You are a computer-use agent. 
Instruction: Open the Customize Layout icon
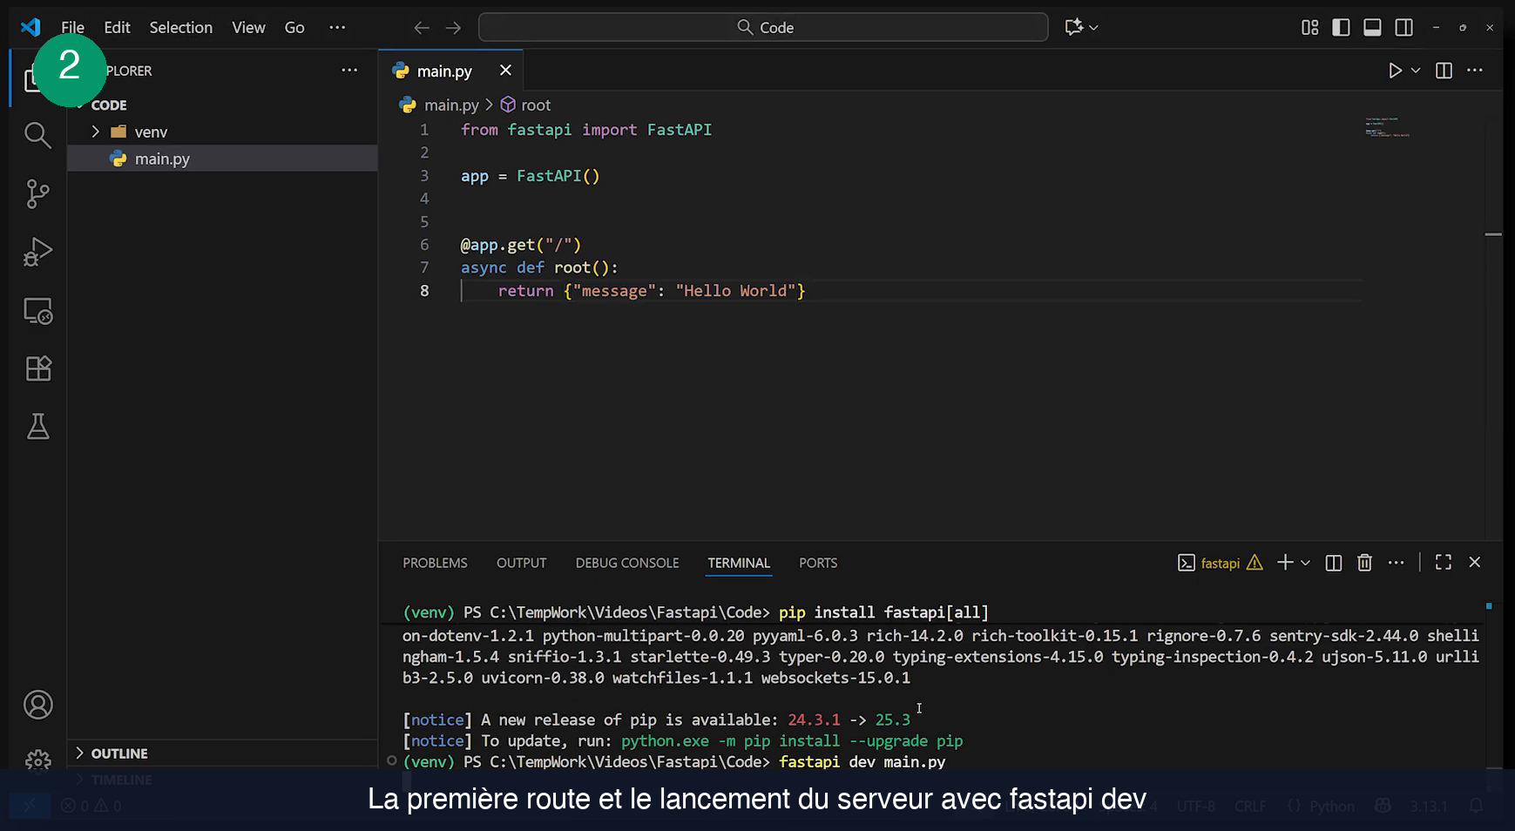(x=1309, y=28)
